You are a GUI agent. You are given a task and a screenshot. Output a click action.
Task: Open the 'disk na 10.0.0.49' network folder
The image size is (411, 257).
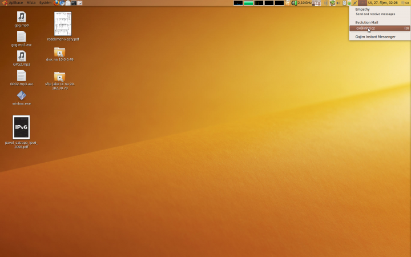[x=60, y=54]
